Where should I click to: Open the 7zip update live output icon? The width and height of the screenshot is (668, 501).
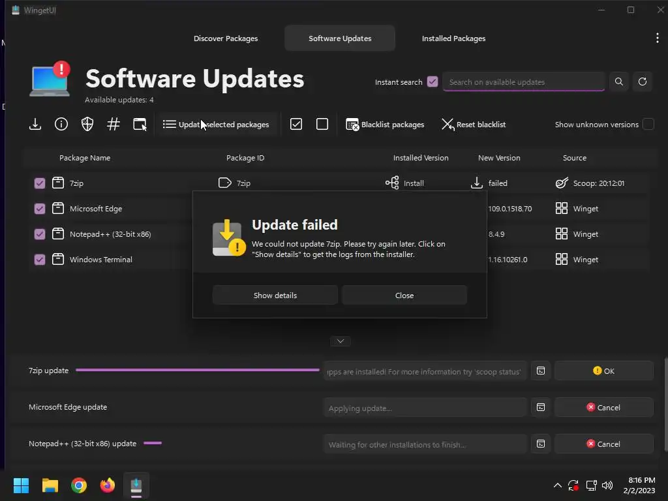click(x=541, y=371)
